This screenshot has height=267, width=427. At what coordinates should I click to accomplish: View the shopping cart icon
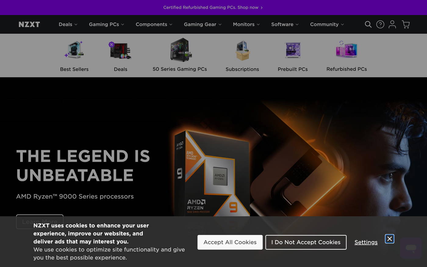click(406, 24)
